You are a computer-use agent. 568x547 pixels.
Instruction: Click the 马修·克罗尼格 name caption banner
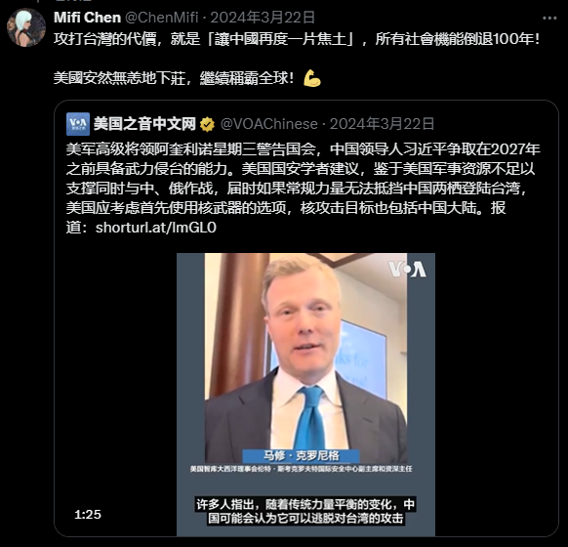pos(301,455)
